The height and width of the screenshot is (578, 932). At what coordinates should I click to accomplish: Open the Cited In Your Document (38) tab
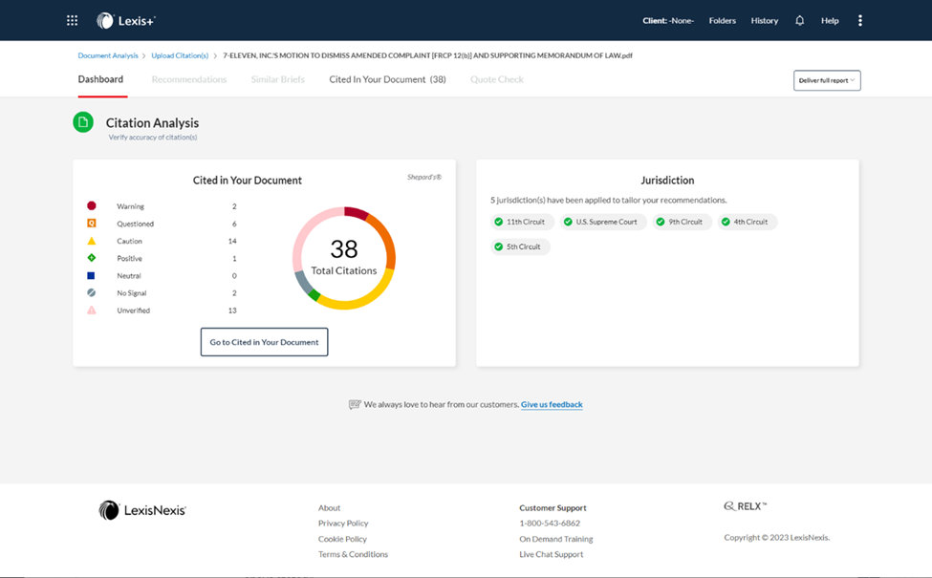coord(387,79)
